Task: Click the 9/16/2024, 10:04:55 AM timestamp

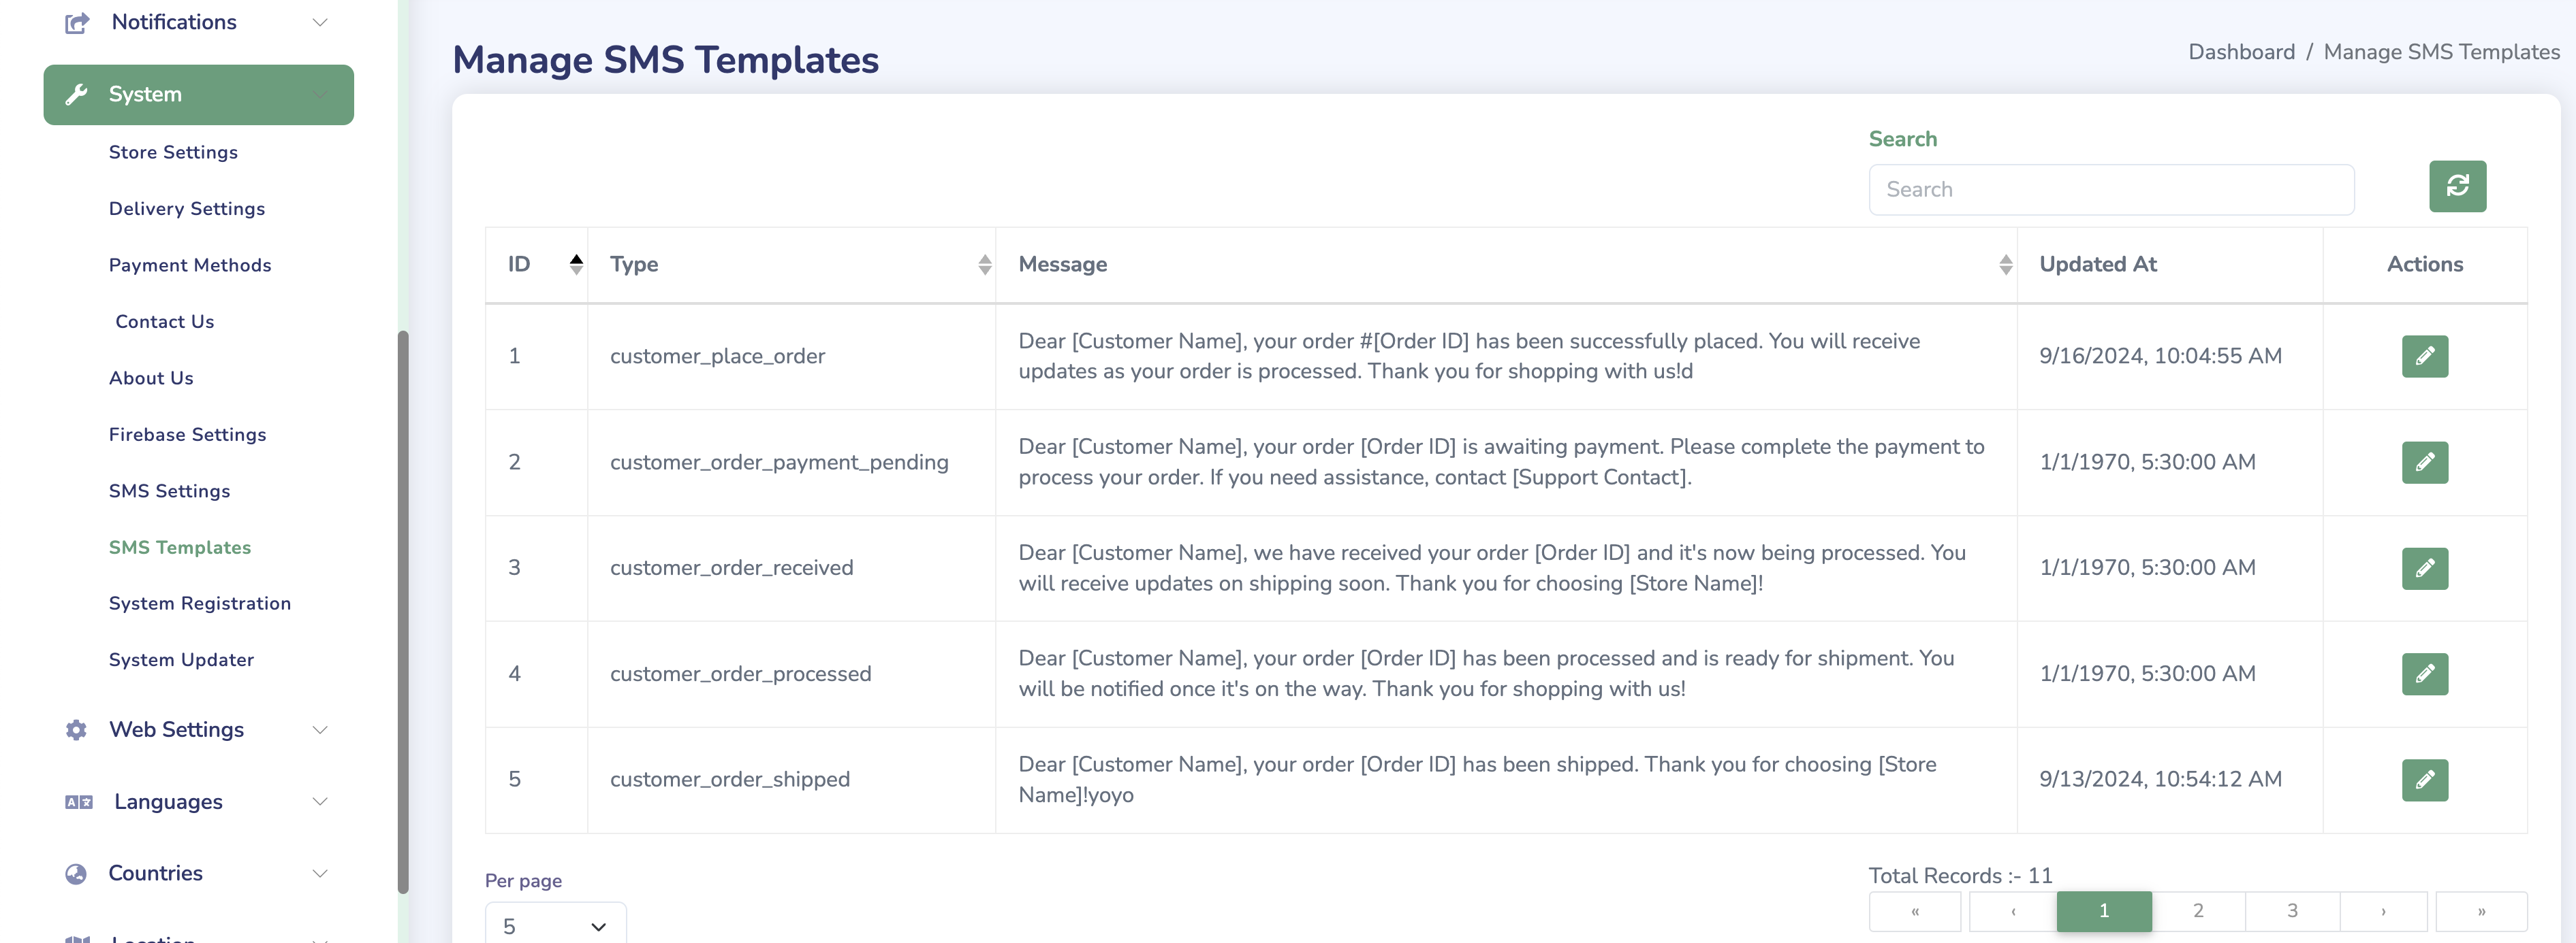Action: click(x=2160, y=356)
